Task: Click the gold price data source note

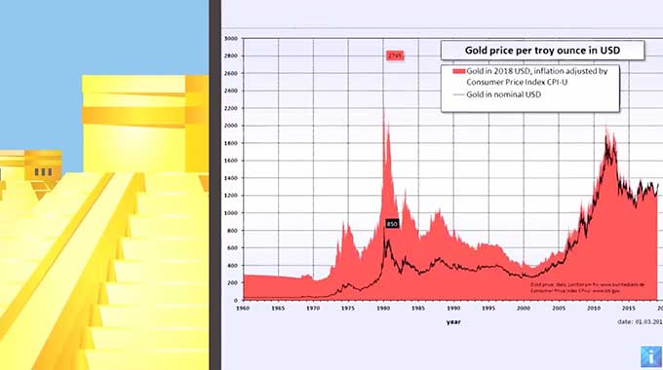Action: coord(587,287)
